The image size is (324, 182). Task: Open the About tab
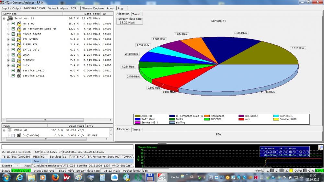coord(110,8)
